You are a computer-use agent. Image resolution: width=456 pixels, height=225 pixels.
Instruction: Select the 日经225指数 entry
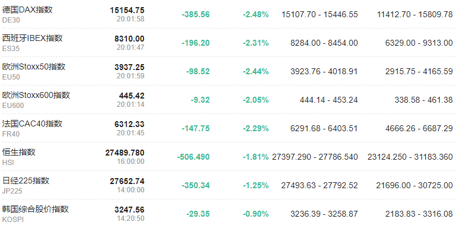[x=26, y=180]
